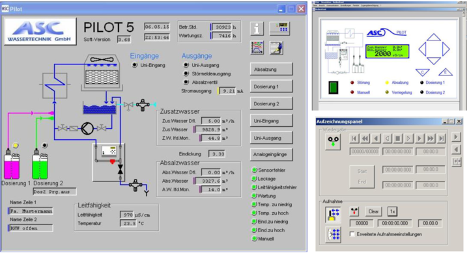Image resolution: width=469 pixels, height=253 pixels.
Task: Click the E triangle key
Action: [446, 72]
